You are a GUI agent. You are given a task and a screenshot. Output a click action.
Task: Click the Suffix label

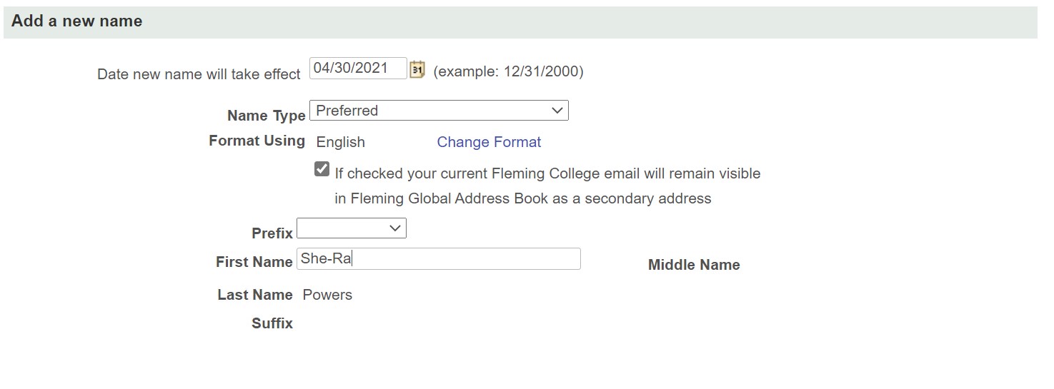click(272, 323)
